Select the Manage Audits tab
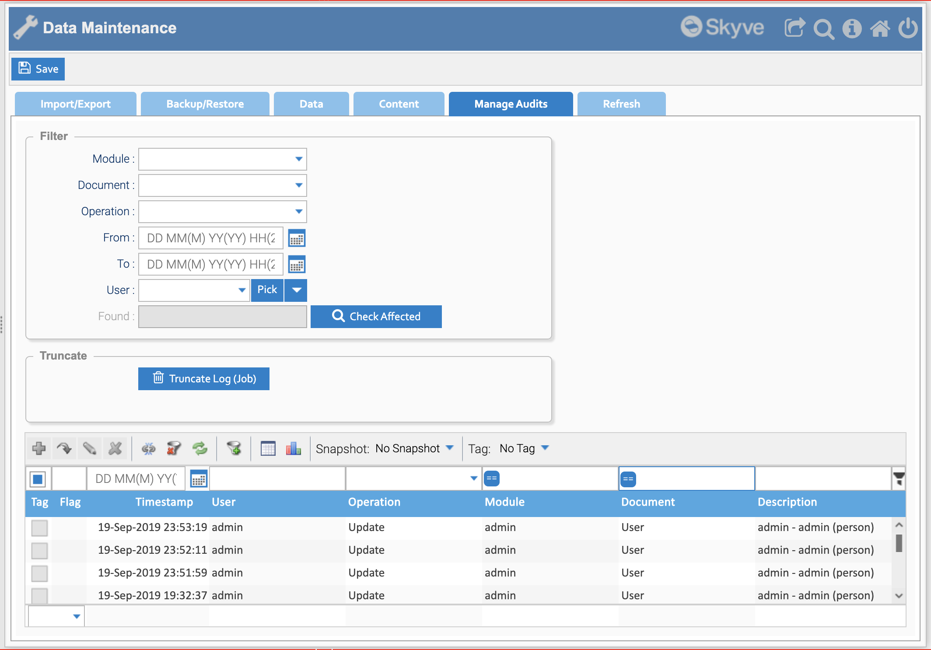The image size is (931, 650). (x=511, y=104)
